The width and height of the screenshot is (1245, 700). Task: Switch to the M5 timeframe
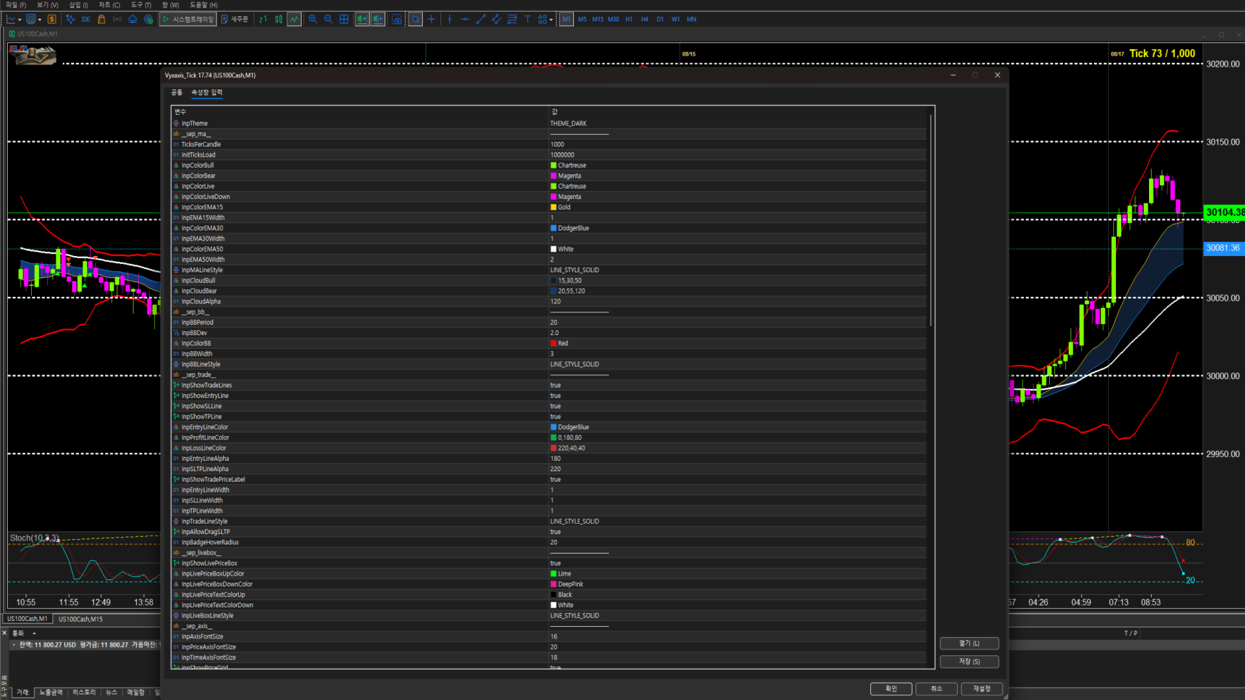(582, 19)
